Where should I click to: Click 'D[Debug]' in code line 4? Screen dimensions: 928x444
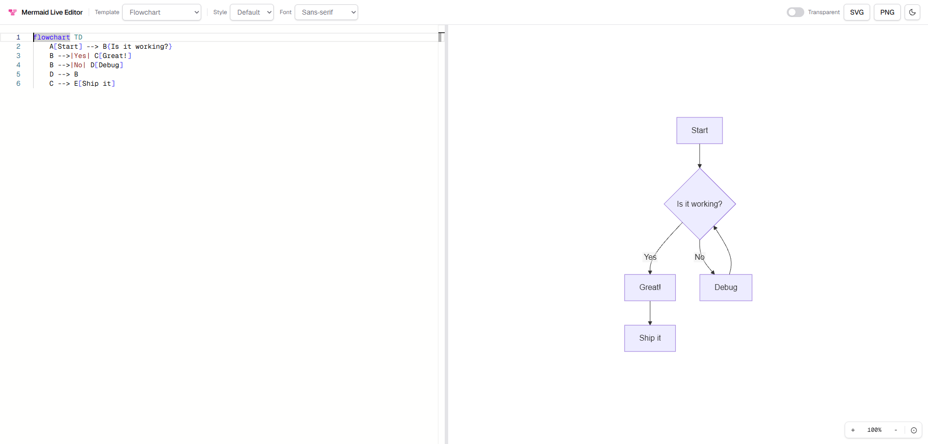107,65
